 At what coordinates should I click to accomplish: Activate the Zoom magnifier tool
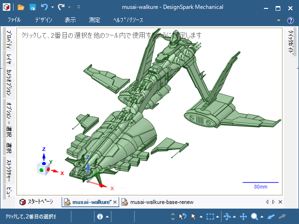[254, 217]
